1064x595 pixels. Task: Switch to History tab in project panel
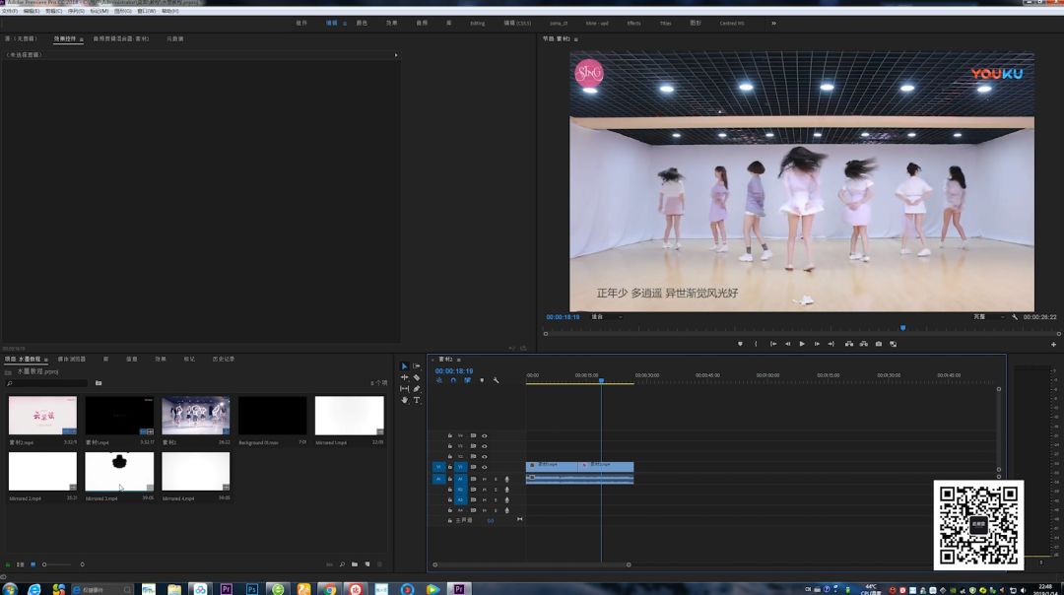(224, 359)
